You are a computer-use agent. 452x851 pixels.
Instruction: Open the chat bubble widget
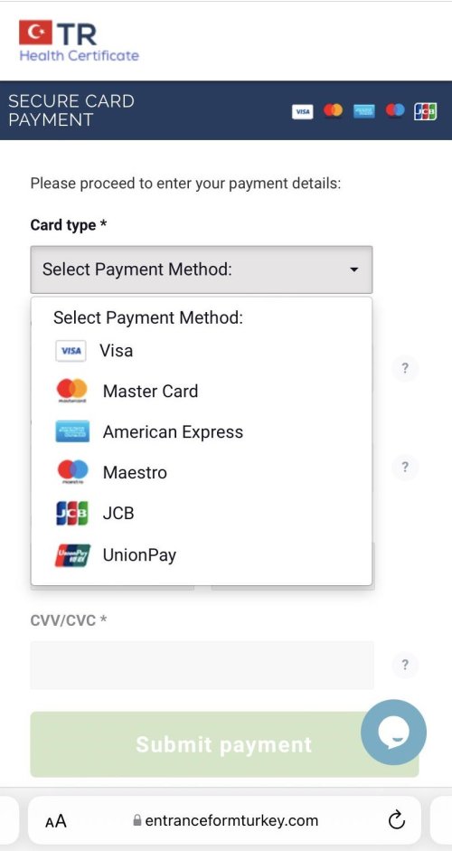(394, 733)
